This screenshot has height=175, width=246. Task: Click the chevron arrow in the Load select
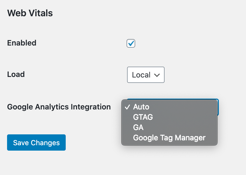[157, 75]
